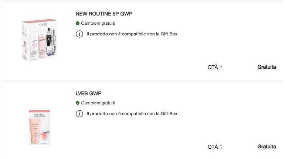
Task: Click the Gratuita price of LVEB GWP
Action: [x=267, y=146]
